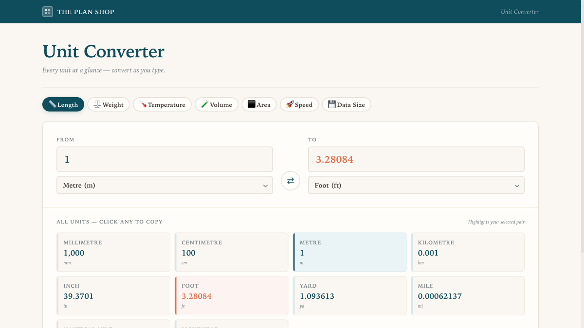Screen dimensions: 584x328
Task: Click The Plan Shop brand link
Action: pos(78,12)
